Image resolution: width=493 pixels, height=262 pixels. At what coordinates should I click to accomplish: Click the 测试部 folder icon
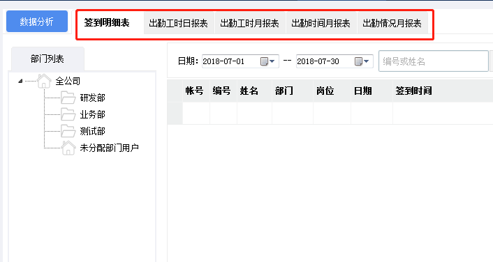(68, 131)
